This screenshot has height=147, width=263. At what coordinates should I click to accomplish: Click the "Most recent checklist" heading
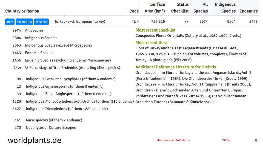pyautogui.click(x=155, y=30)
